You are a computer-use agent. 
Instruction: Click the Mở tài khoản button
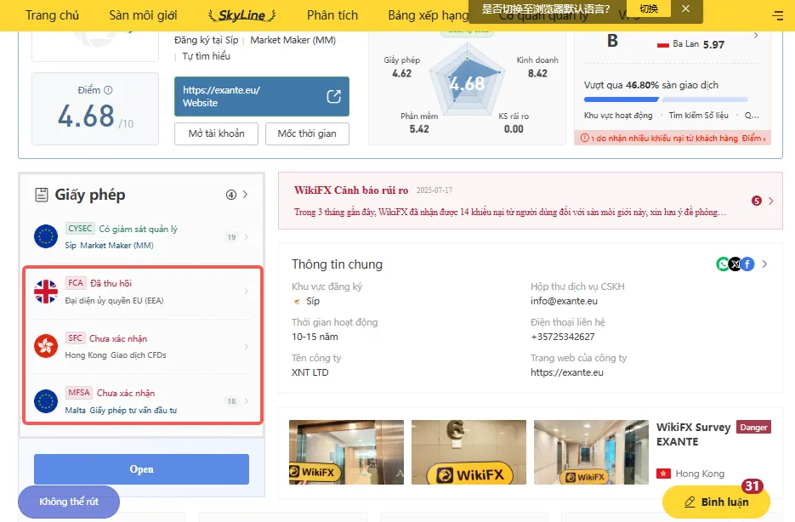[217, 133]
